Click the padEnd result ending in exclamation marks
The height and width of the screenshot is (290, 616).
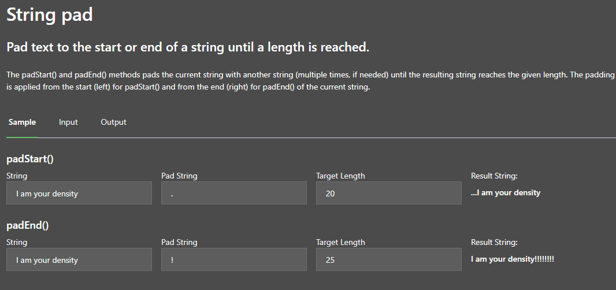513,259
